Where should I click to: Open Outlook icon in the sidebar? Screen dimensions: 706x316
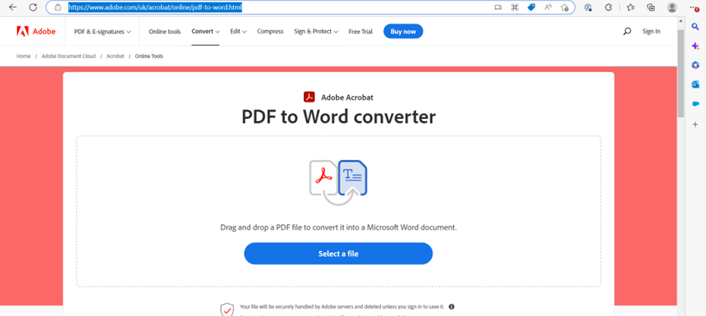[x=695, y=85]
